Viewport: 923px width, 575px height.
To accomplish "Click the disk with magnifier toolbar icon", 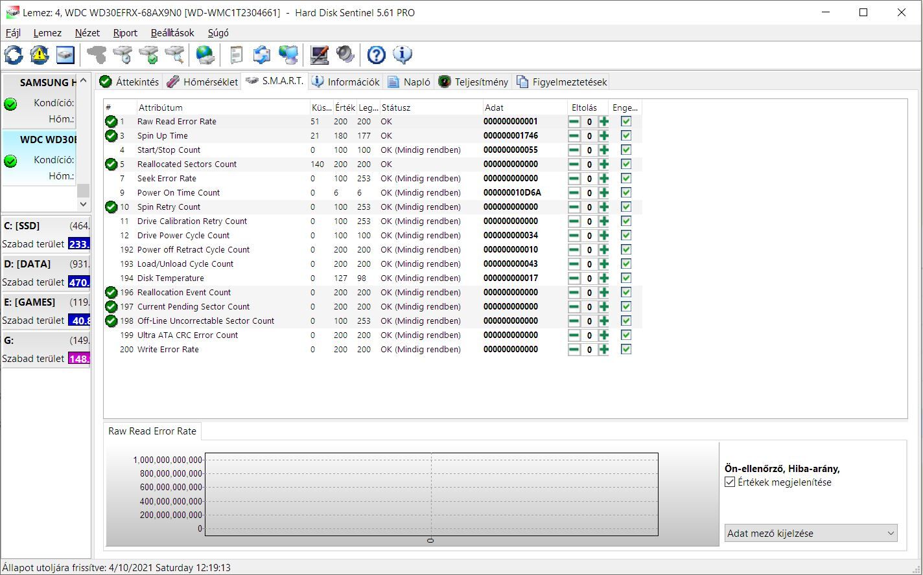I will pyautogui.click(x=174, y=55).
